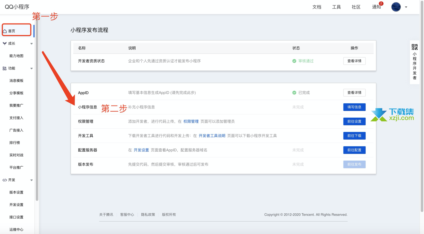424x234 pixels.
Task: Open 开发设置 in the sidebar
Action: 17,205
